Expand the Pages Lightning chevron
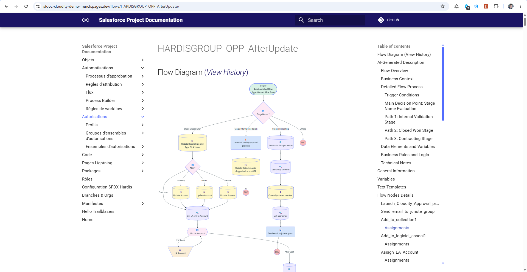This screenshot has width=527, height=272. [x=143, y=163]
